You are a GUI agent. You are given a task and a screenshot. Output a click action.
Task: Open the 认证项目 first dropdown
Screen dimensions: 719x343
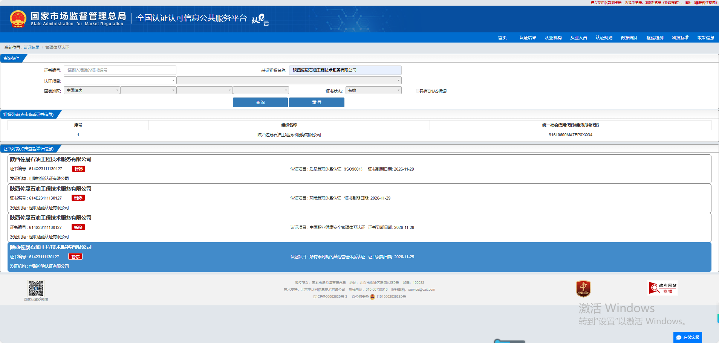120,80
